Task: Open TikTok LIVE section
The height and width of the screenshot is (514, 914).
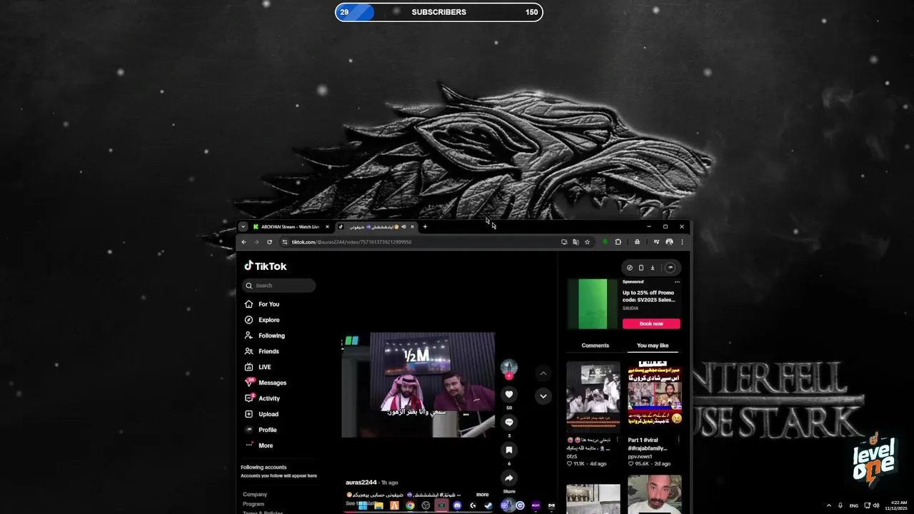Action: [x=258, y=367]
